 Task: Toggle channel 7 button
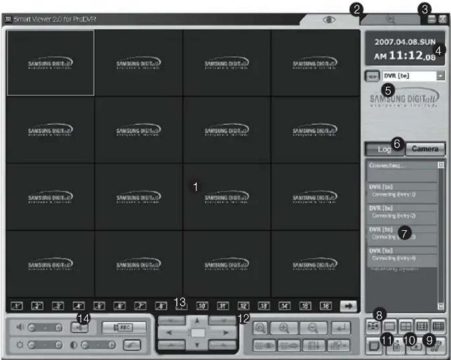[x=141, y=306]
